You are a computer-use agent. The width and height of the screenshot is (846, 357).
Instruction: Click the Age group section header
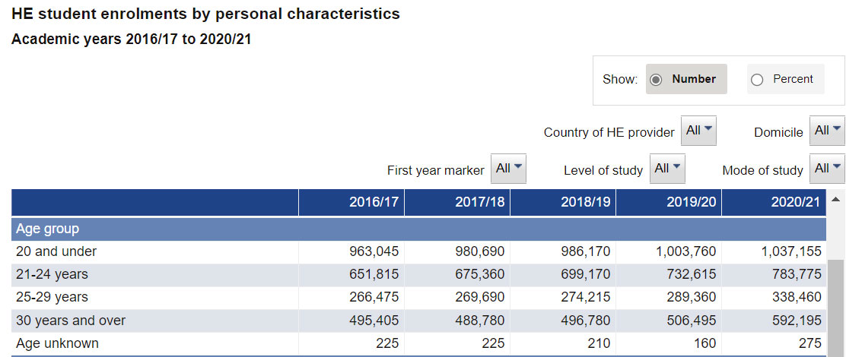pyautogui.click(x=48, y=229)
